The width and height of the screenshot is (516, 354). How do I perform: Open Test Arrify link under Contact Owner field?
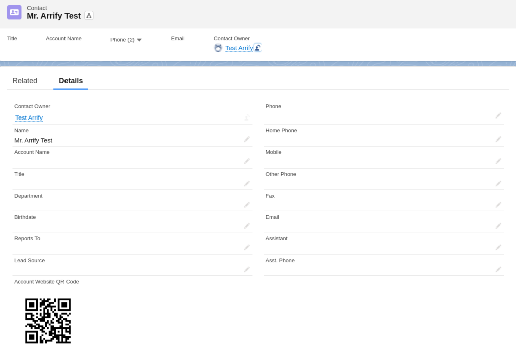point(29,117)
